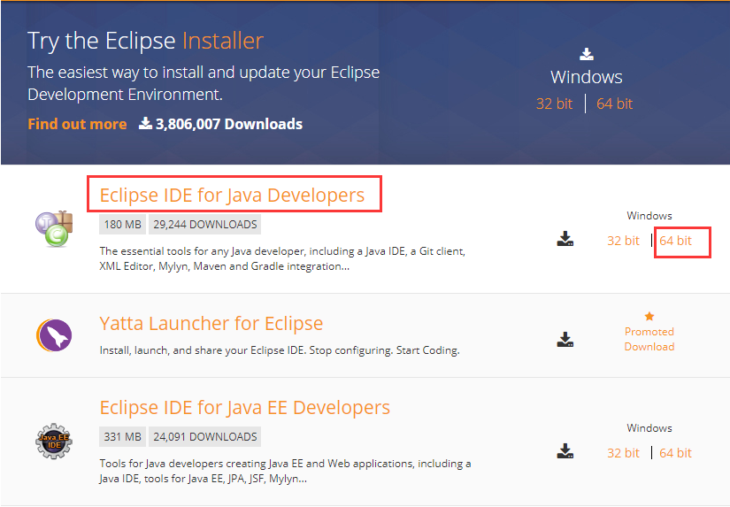Click the Try the Eclipse Installer heading

coord(145,41)
